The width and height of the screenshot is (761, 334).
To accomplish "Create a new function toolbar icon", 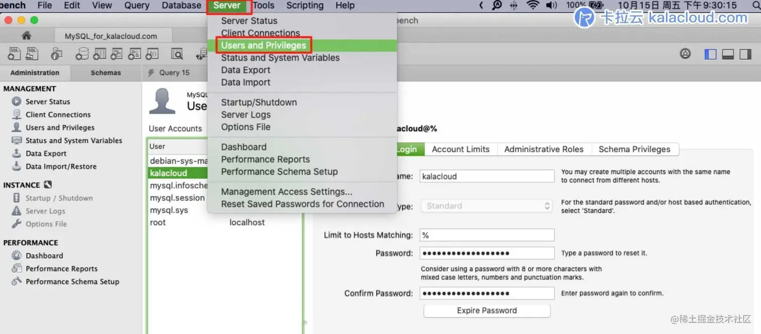I will click(x=152, y=53).
